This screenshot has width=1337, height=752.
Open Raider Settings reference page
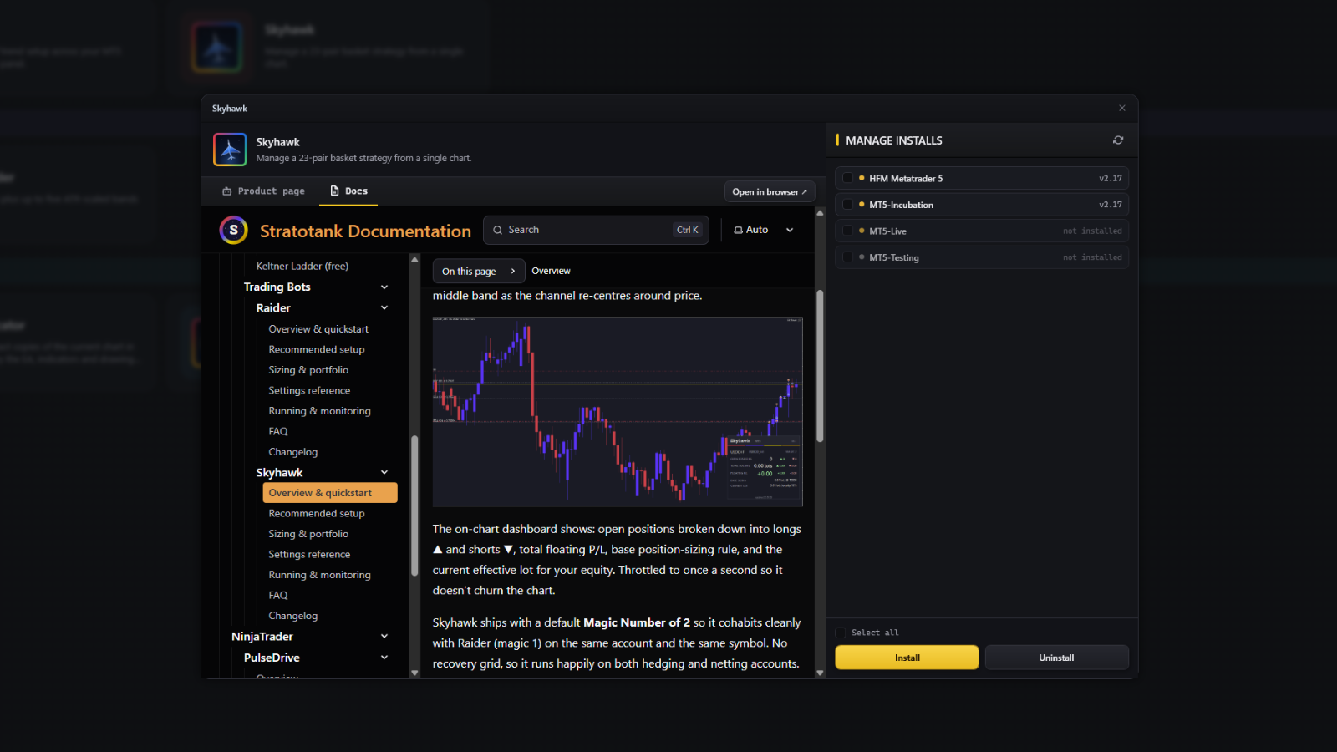pyautogui.click(x=309, y=390)
